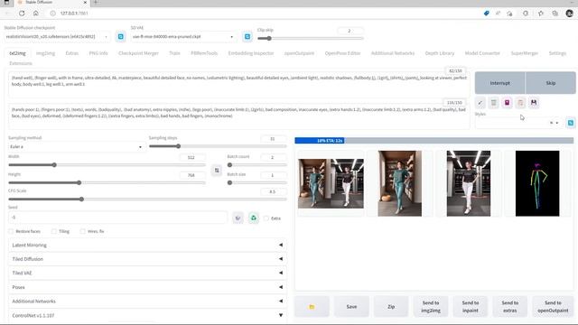The height and width of the screenshot is (325, 578).
Task: Open a new browser tab with plus
Action: (x=96, y=3)
